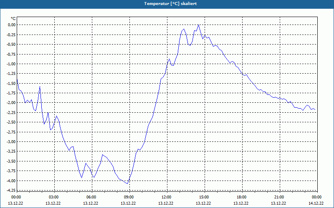The height and width of the screenshot is (208, 334).
Task: Click the '21:00' time axis label
Action: (x=278, y=197)
